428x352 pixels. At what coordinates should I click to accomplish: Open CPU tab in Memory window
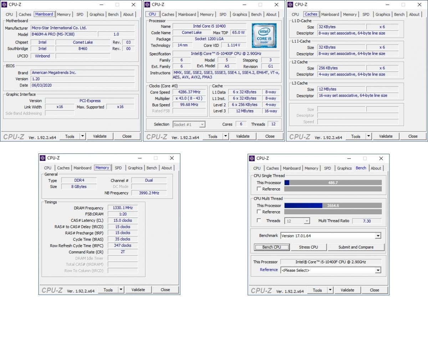click(48, 168)
